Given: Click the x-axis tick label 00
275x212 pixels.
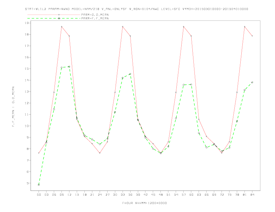Looking at the screenshot, I should click(39, 195).
